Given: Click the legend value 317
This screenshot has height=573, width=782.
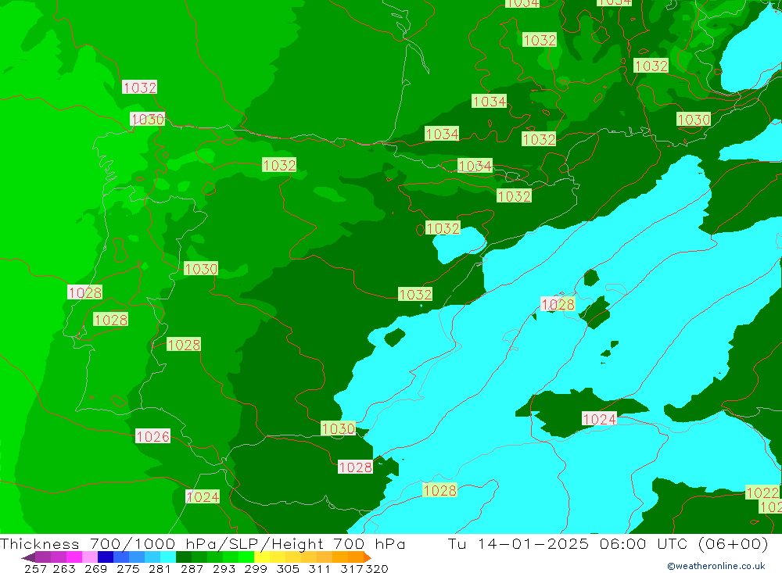Looking at the screenshot, I should tap(351, 568).
